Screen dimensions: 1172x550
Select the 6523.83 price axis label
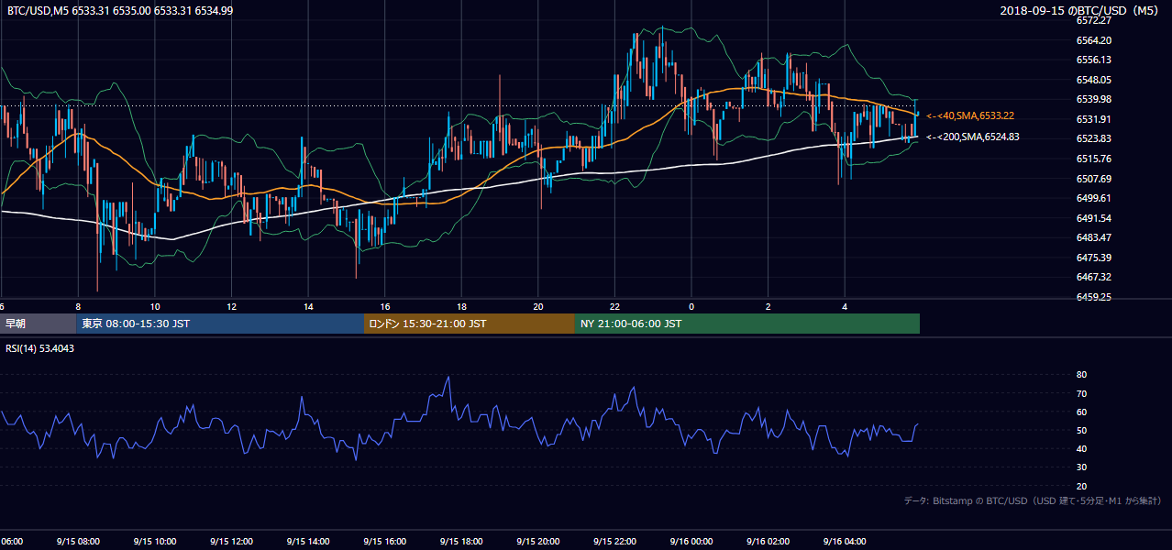pyautogui.click(x=1094, y=138)
